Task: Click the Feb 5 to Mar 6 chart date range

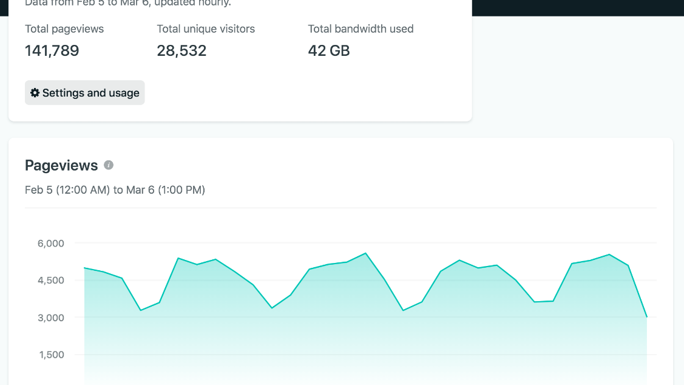Action: point(115,190)
